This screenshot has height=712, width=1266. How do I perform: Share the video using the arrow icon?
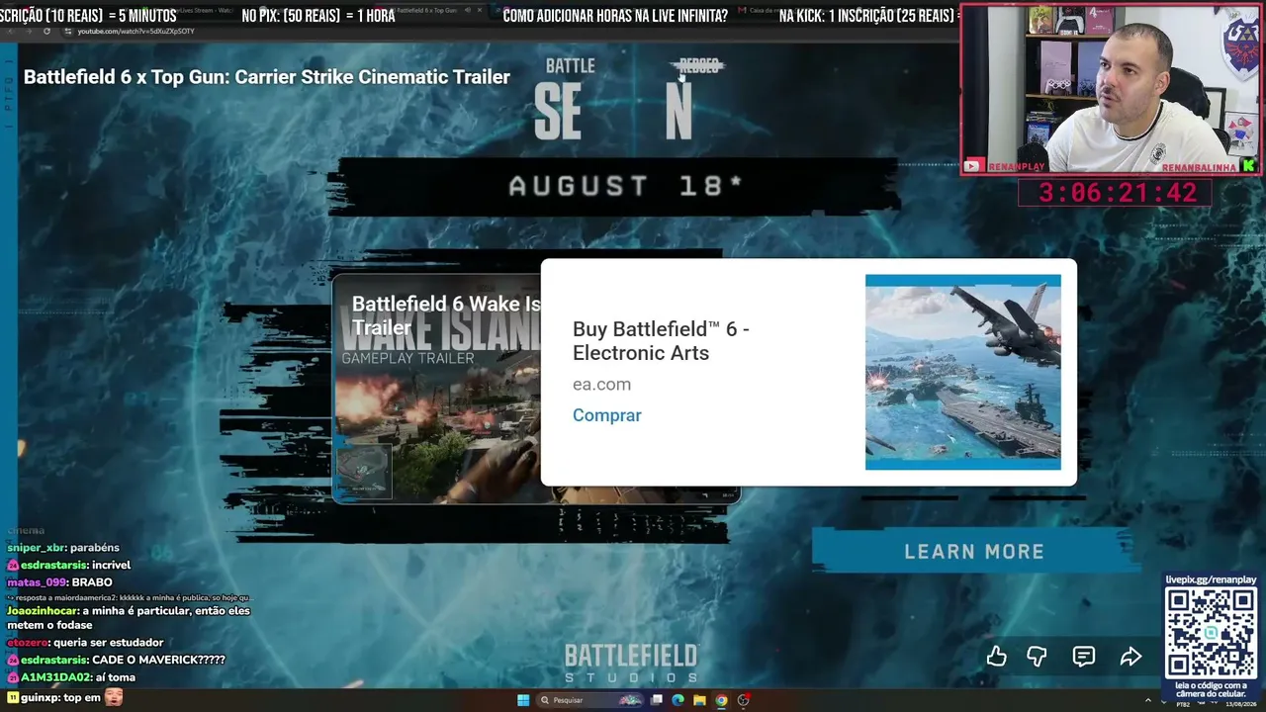coord(1130,657)
